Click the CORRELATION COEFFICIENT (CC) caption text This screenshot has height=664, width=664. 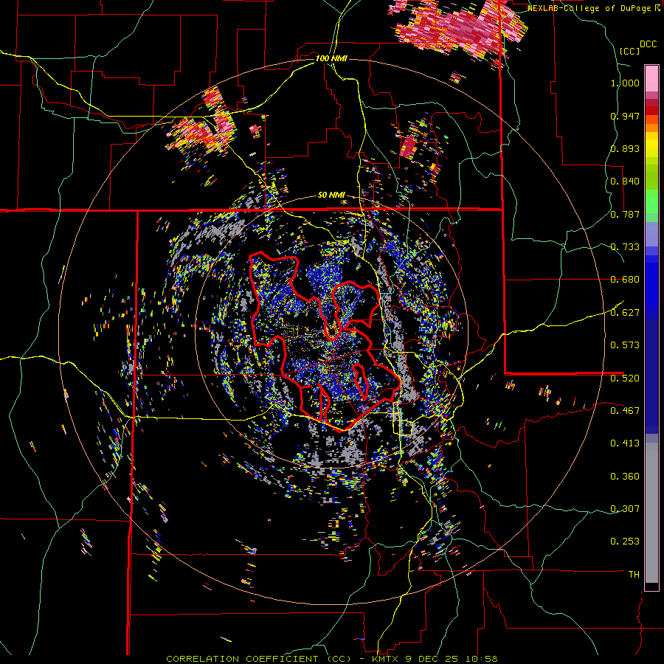point(259,659)
